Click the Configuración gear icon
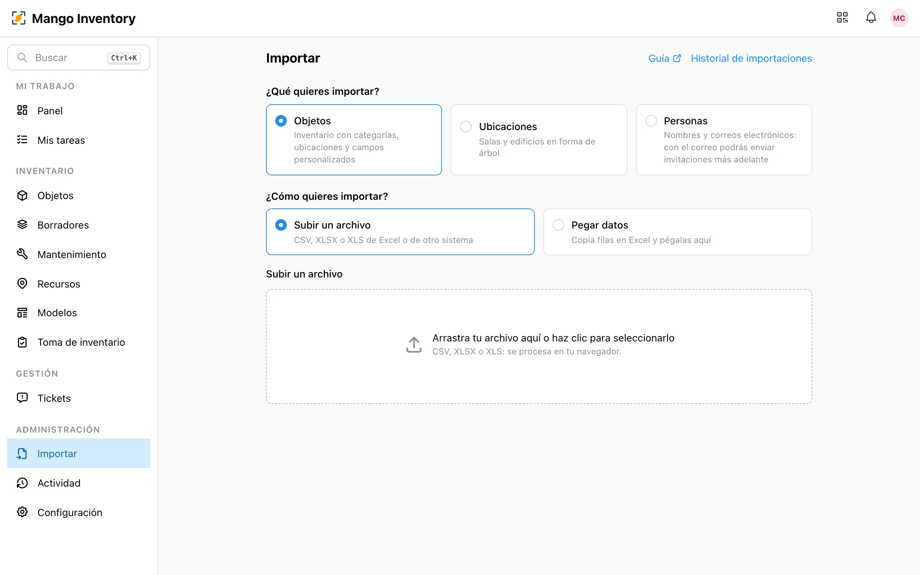The image size is (920, 575). pyautogui.click(x=22, y=512)
